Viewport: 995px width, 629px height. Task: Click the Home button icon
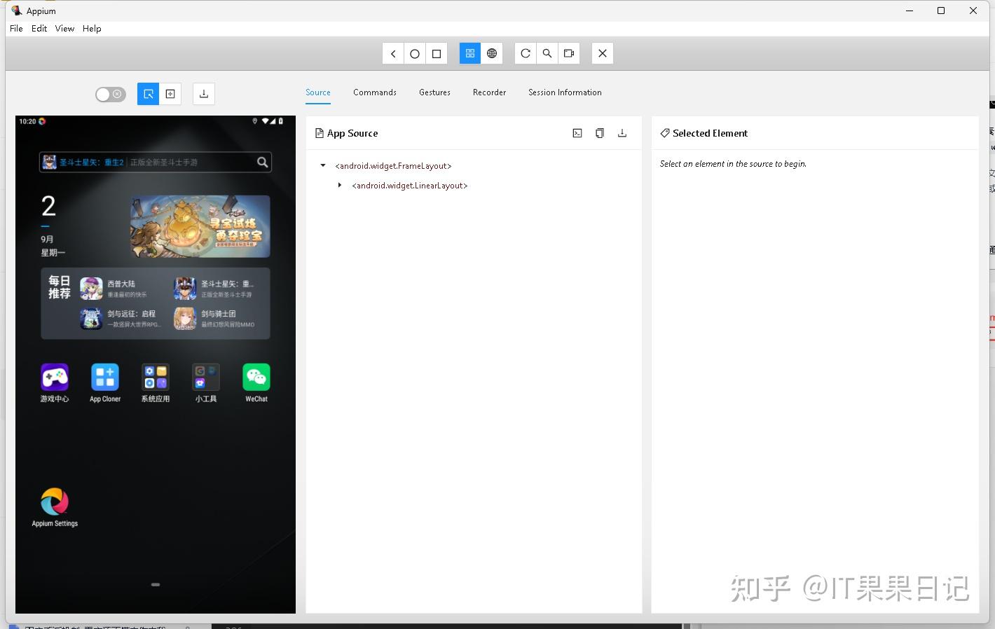click(415, 53)
